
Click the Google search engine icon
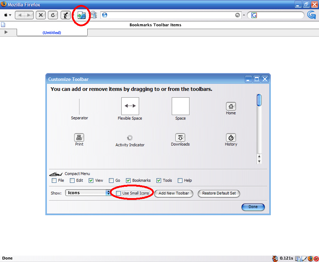tap(254, 15)
